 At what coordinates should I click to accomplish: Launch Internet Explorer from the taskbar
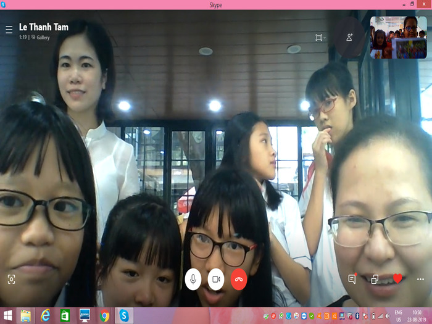click(x=45, y=316)
